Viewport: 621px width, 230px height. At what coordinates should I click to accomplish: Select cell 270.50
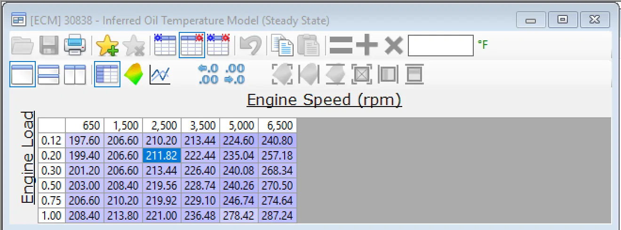[278, 185]
